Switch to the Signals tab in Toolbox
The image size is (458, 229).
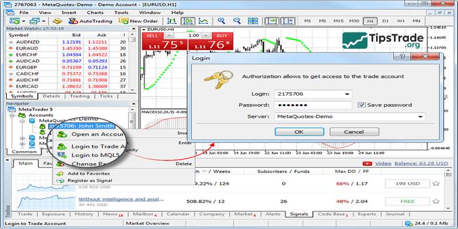[298, 214]
